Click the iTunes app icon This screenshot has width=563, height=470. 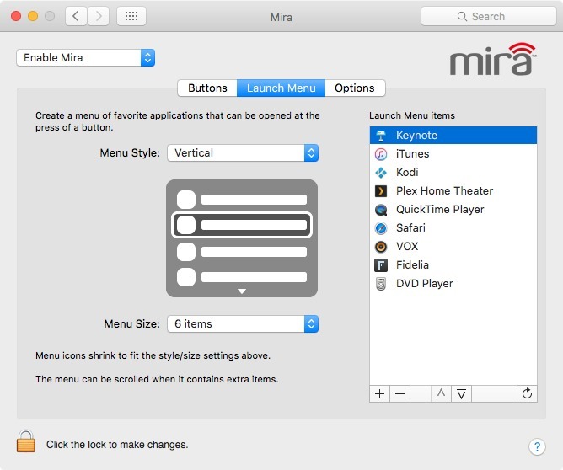coord(381,154)
